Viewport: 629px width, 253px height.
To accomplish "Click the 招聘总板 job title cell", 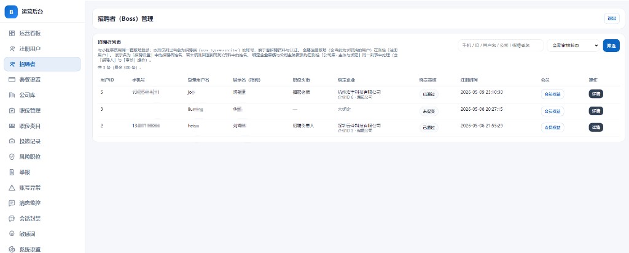I will tap(301, 92).
